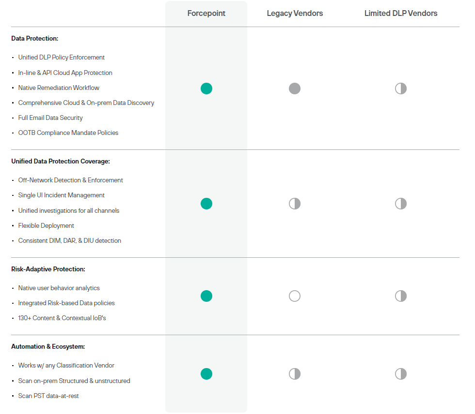
Task: Click Legacy Vendors' empty Risk-Adaptive circle
Action: click(295, 296)
